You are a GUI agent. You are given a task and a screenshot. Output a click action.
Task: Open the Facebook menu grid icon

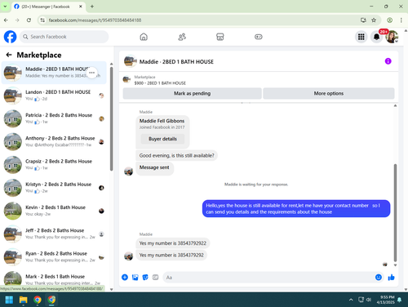point(361,37)
